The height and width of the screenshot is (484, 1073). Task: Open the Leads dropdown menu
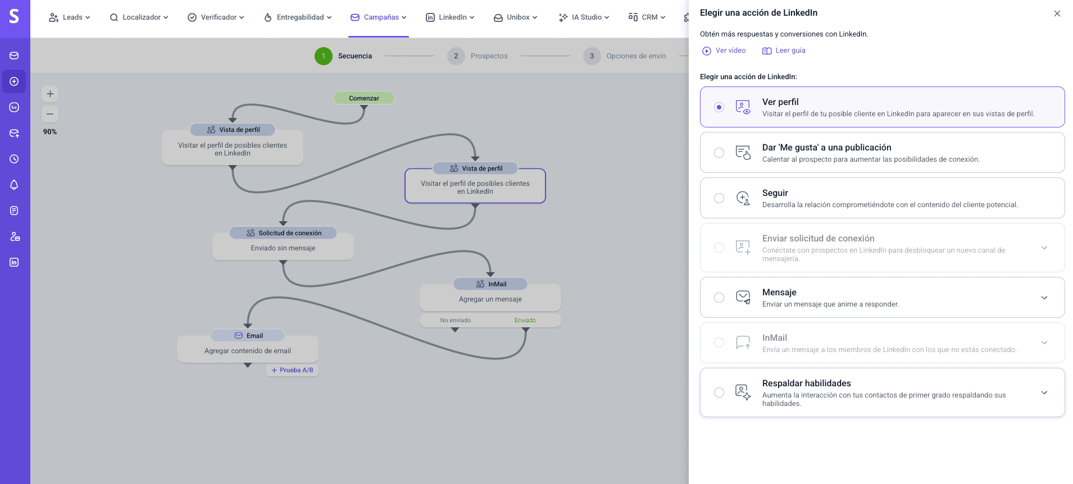point(70,17)
